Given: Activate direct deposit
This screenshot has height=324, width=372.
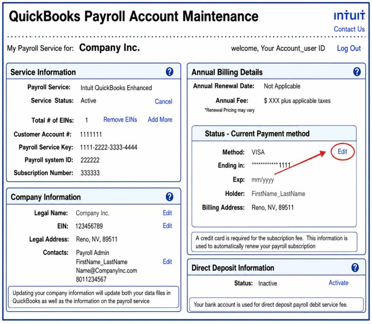Looking at the screenshot, I should click(338, 283).
